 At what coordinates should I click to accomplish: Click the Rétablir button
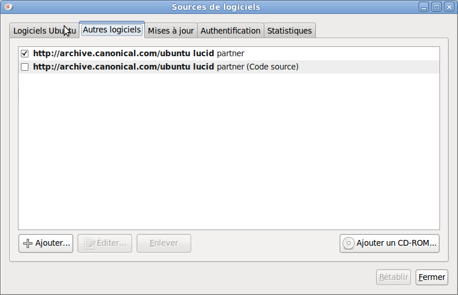coord(394,277)
